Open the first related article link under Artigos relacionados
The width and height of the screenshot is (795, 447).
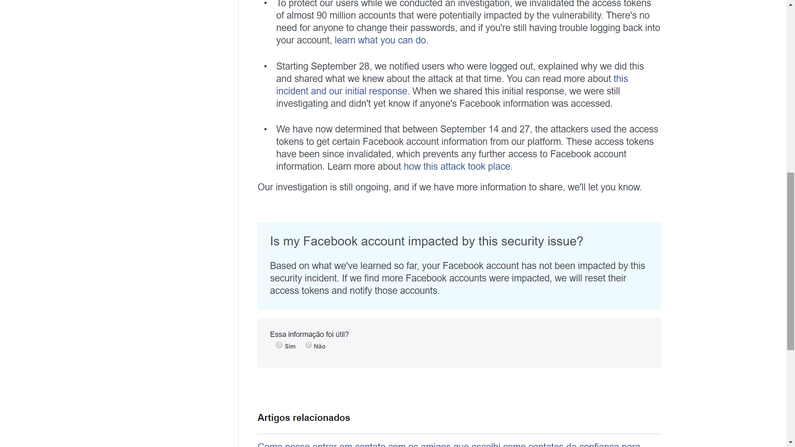[449, 445]
